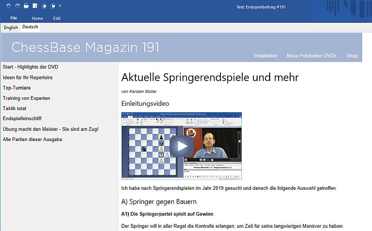Switch language to the English tab
The width and height of the screenshot is (372, 231).
(11, 27)
